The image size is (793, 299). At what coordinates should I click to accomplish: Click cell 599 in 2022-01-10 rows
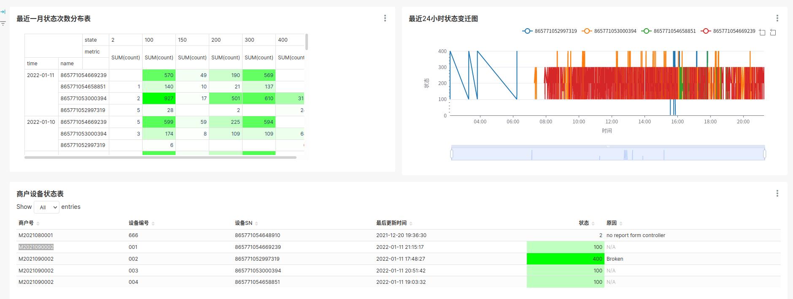point(159,122)
